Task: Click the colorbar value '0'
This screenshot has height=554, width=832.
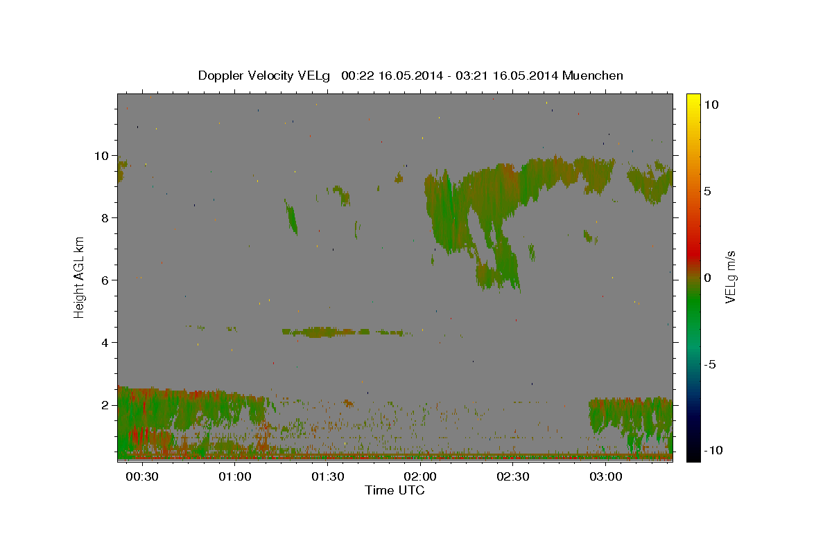Action: point(707,278)
